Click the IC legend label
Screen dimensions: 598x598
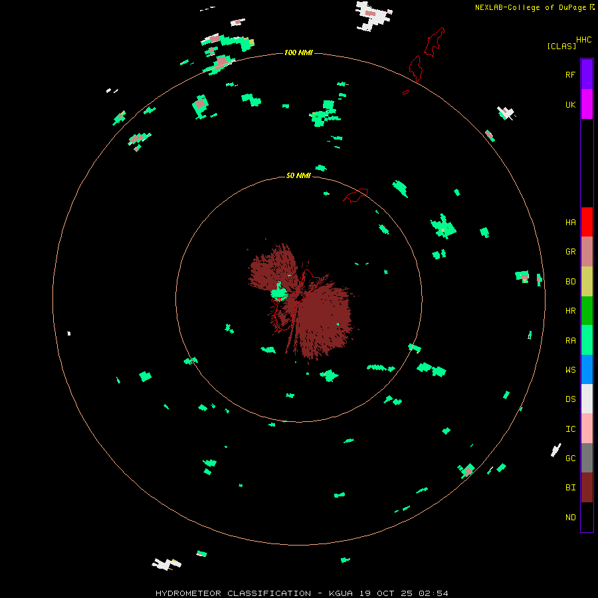(570, 429)
